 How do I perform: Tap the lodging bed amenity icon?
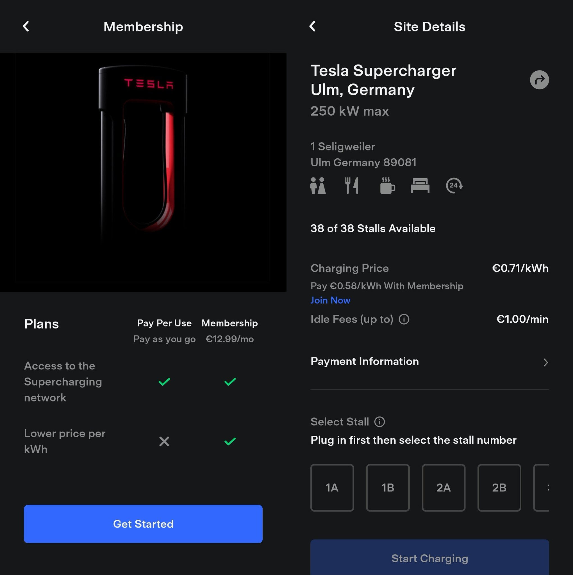(420, 186)
